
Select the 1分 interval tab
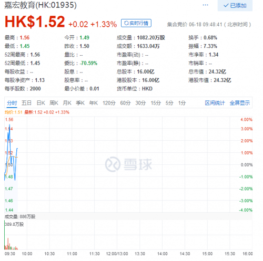pos(182,103)
